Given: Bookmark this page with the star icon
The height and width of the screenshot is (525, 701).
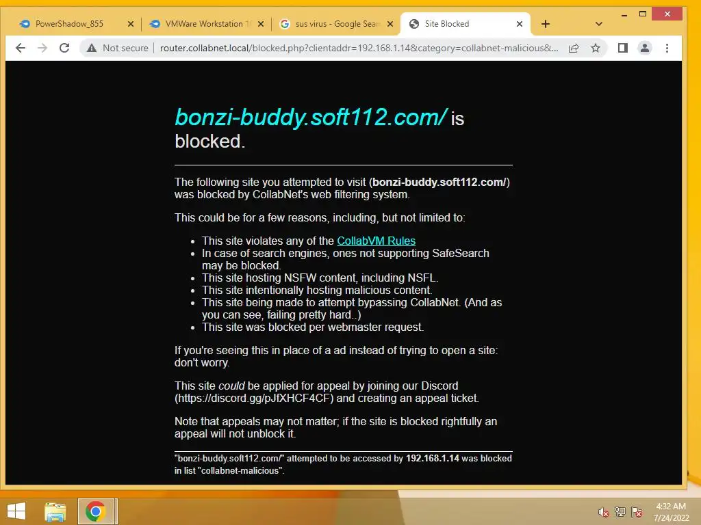Looking at the screenshot, I should [596, 49].
